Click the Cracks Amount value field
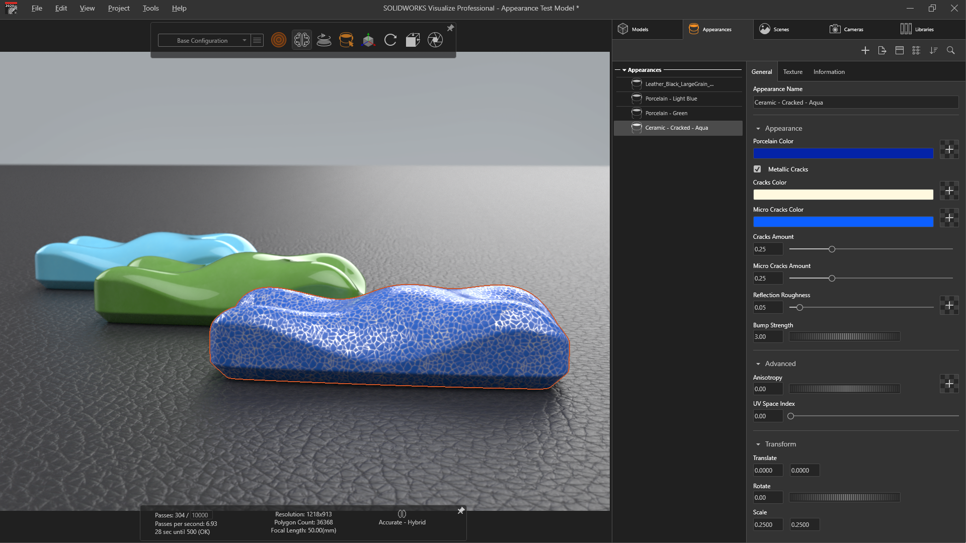Image resolution: width=966 pixels, height=543 pixels. click(768, 249)
